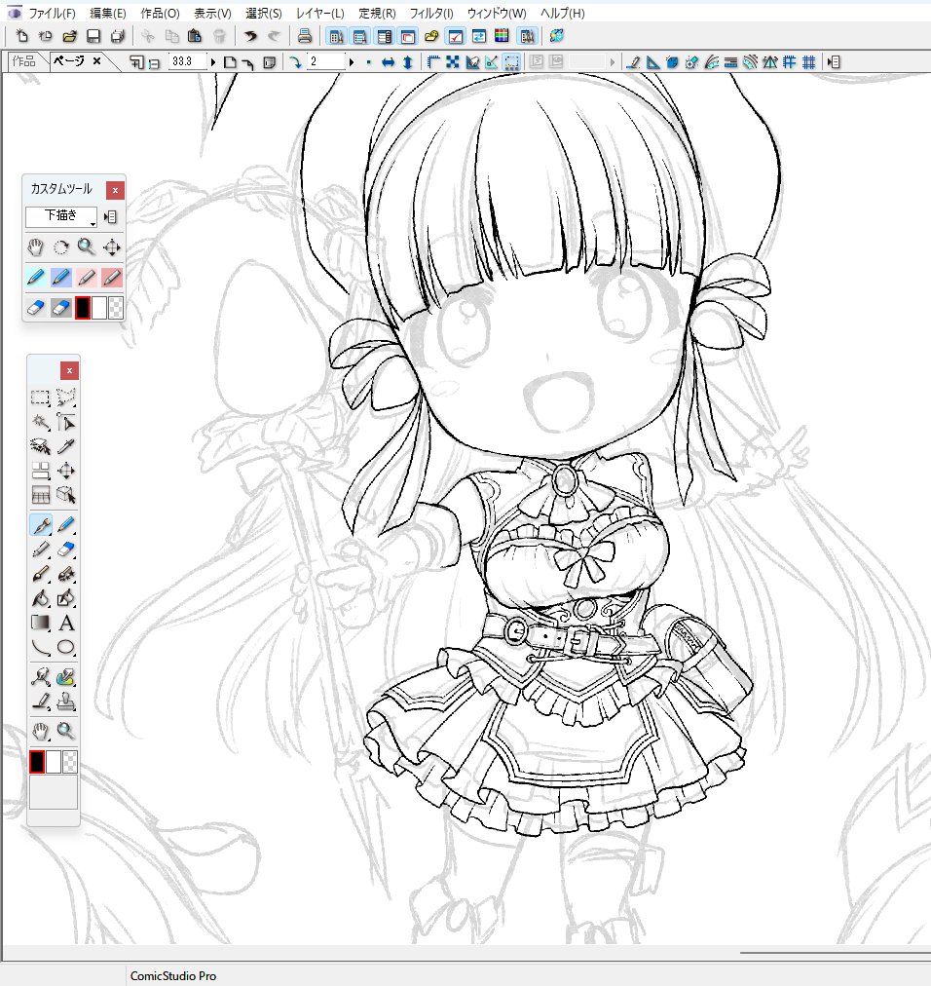
Task: Select the gradient tool
Action: pos(40,623)
